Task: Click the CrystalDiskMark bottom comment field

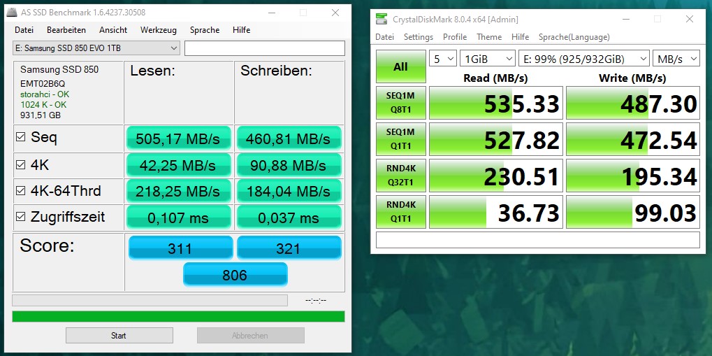Action: [537, 240]
